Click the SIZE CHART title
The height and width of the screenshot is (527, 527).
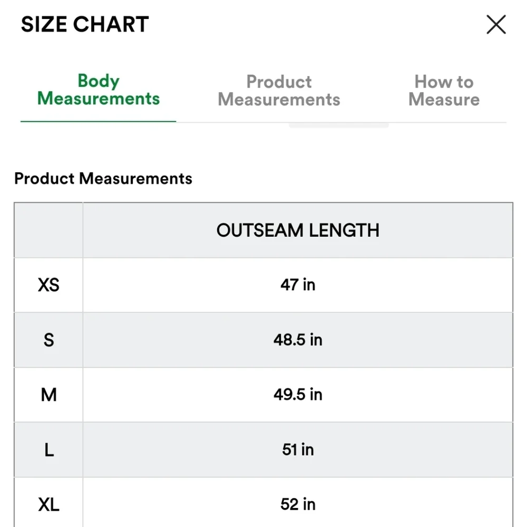[x=85, y=24]
